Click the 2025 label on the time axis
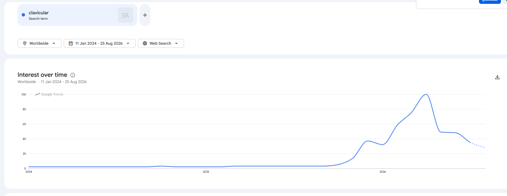The width and height of the screenshot is (507, 196). coord(206,172)
